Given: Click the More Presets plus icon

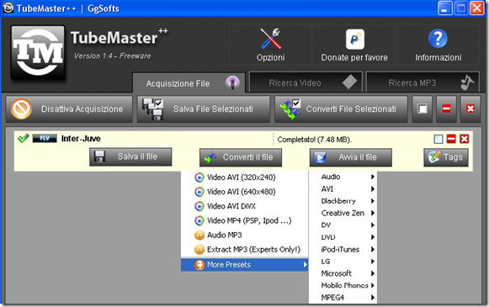Looking at the screenshot, I should (x=199, y=265).
